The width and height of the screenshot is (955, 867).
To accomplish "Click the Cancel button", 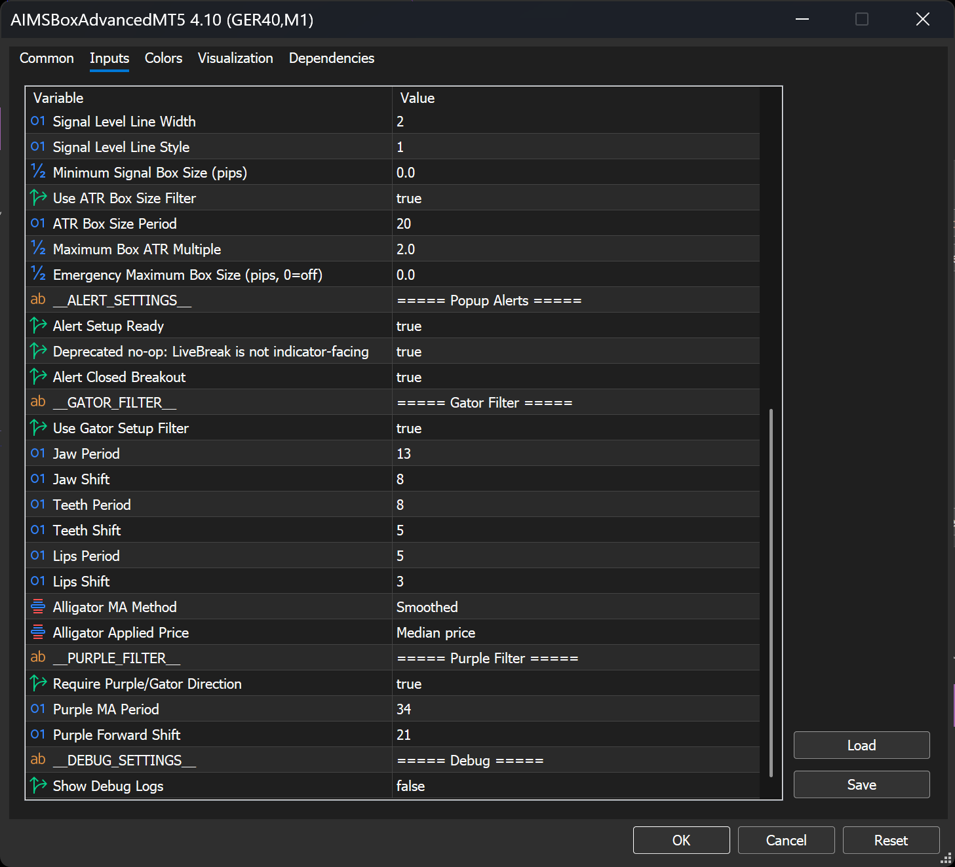I will click(786, 840).
